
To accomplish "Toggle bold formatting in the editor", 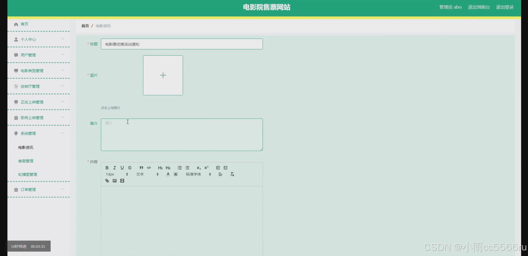I will pyautogui.click(x=107, y=168).
